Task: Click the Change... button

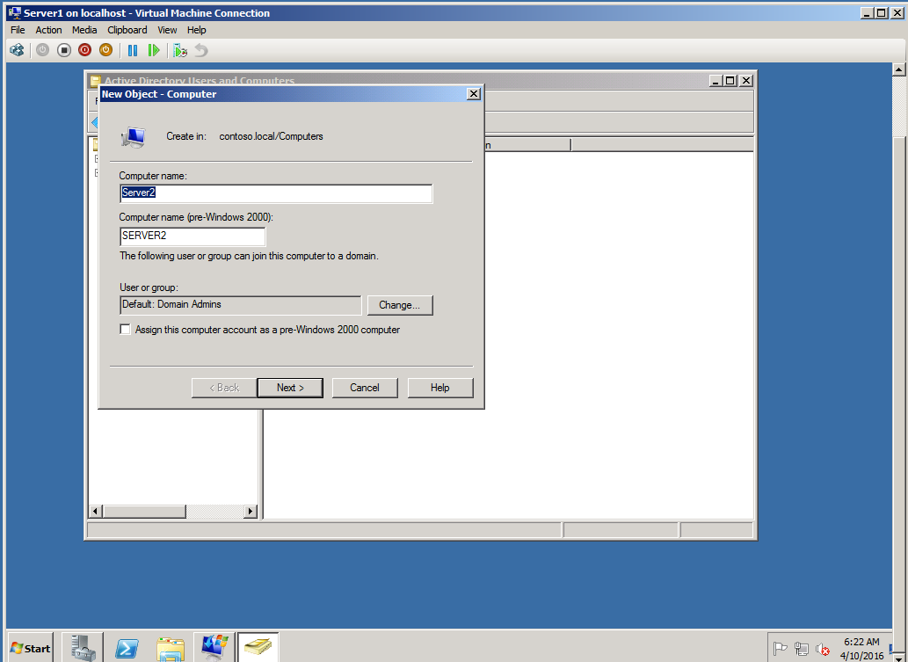Action: tap(400, 305)
